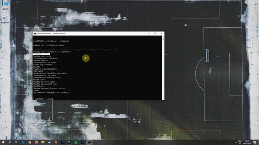Click the bottom C:\WINDOWS\system32> prompt

(43, 99)
